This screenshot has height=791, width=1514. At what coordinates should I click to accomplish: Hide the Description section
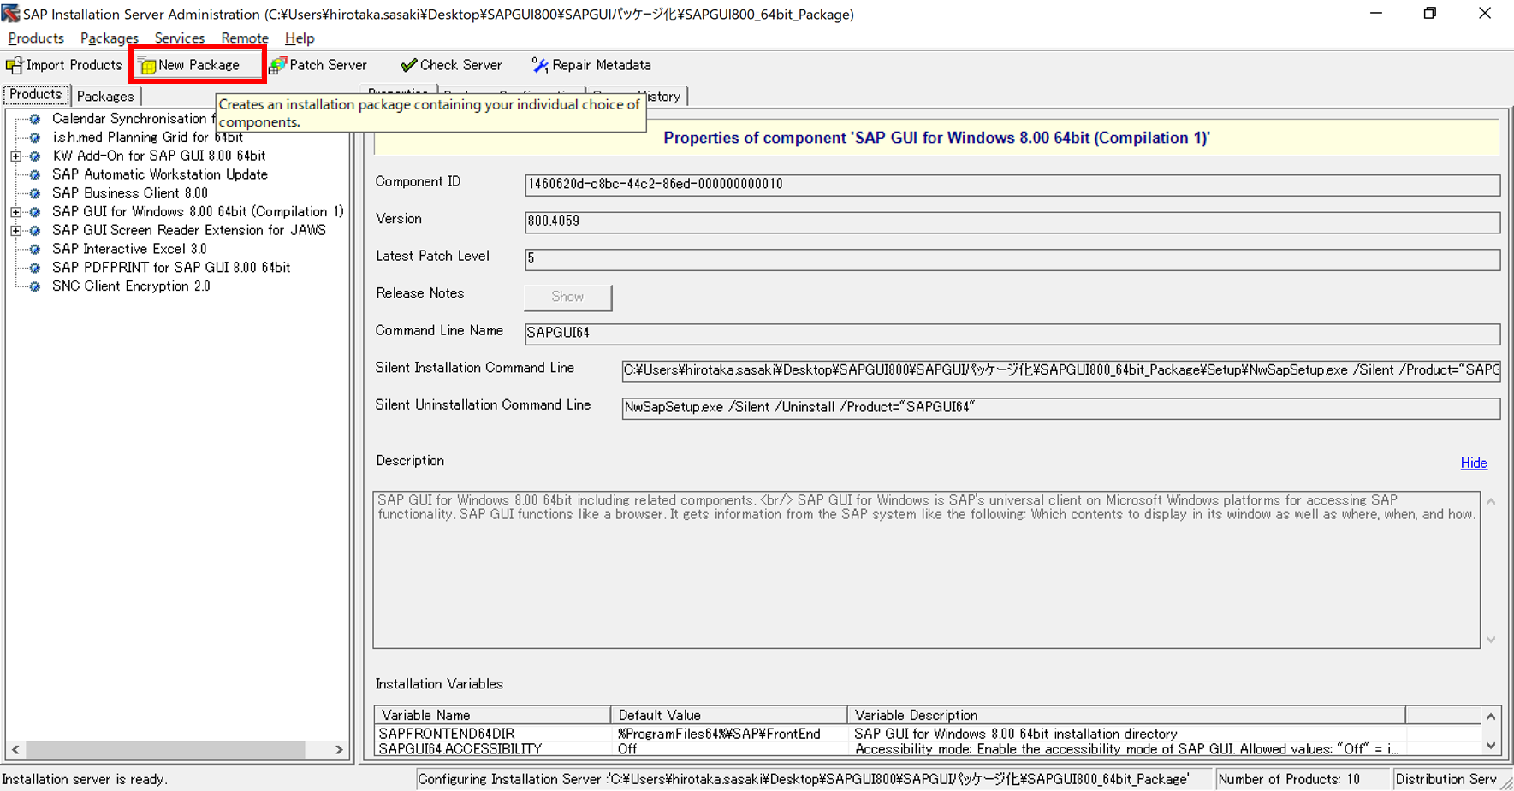pos(1473,463)
